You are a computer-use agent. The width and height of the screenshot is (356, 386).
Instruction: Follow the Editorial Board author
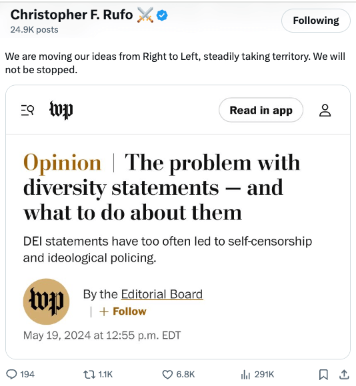coord(123,311)
